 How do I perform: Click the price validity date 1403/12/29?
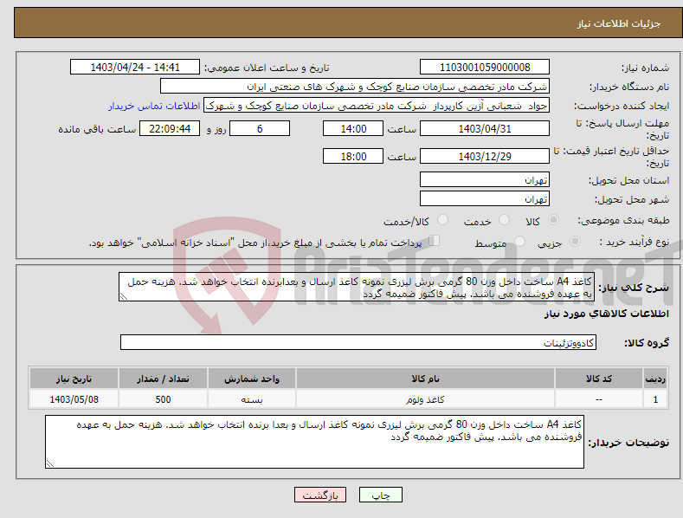coord(485,156)
